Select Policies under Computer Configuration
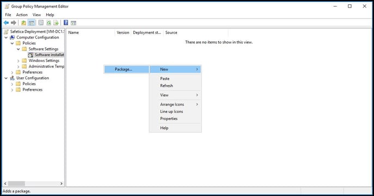The image size is (374, 196). pyautogui.click(x=29, y=43)
